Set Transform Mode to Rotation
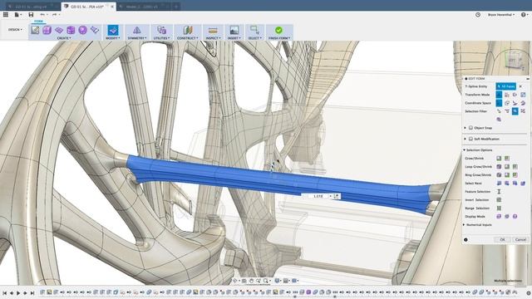Image resolution: width=532 pixels, height=299 pixels. 515,95
